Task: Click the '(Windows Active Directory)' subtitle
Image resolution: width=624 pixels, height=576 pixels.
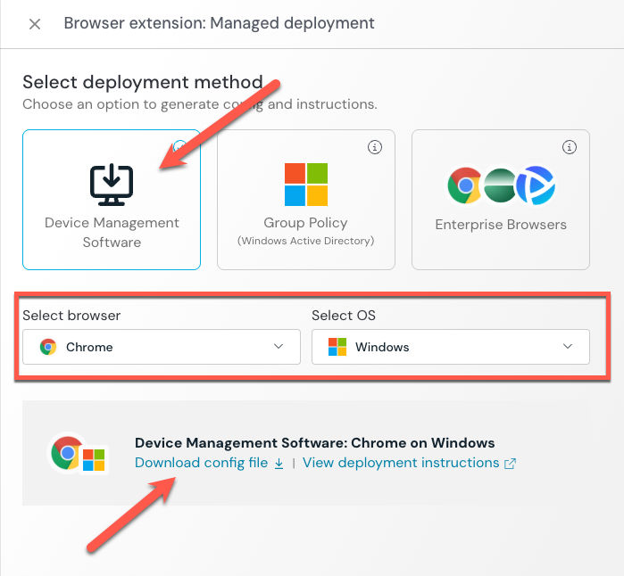Action: pos(306,241)
